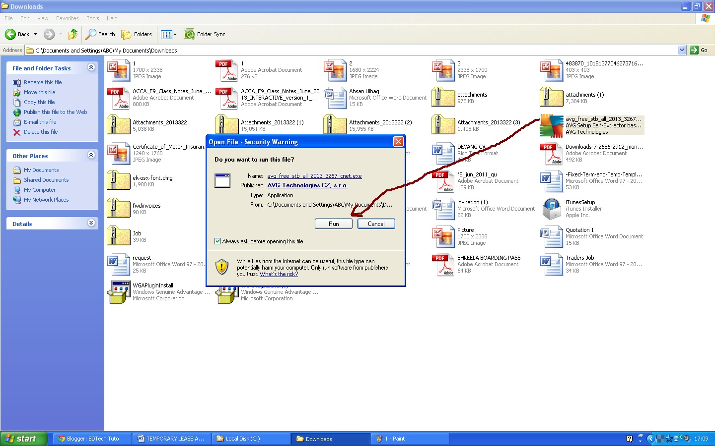The width and height of the screenshot is (715, 446).
Task: Expand the Details panel
Action: 91,223
